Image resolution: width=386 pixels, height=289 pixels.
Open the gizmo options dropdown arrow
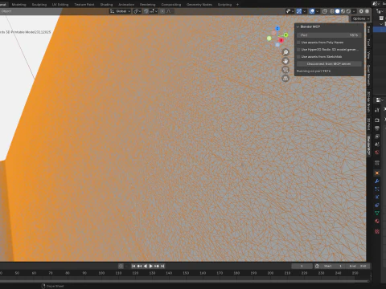pyautogui.click(x=304, y=11)
